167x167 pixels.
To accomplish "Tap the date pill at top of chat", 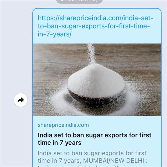I will (x=79, y=1).
